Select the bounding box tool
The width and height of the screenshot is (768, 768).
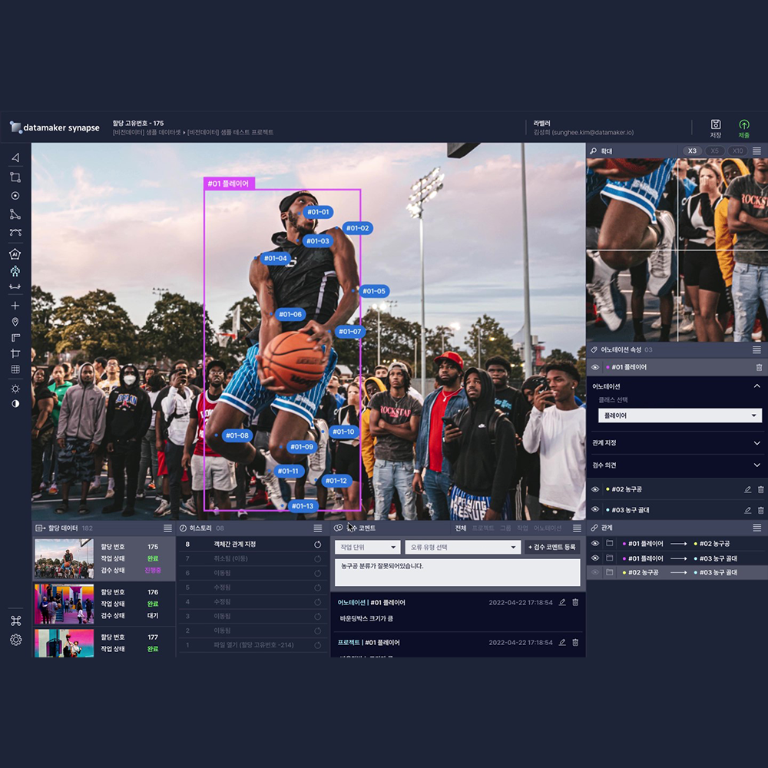point(15,177)
